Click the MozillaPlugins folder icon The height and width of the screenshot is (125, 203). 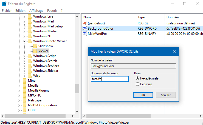(x=25, y=90)
